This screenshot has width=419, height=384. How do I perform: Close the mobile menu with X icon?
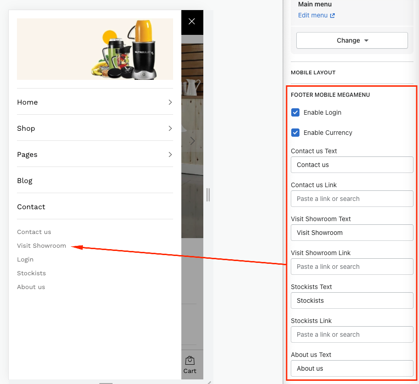[192, 22]
